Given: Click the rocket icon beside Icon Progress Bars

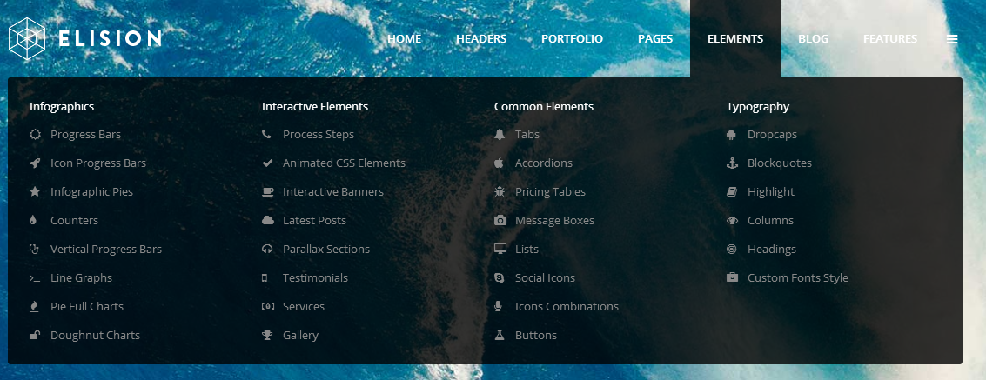Looking at the screenshot, I should pyautogui.click(x=35, y=163).
